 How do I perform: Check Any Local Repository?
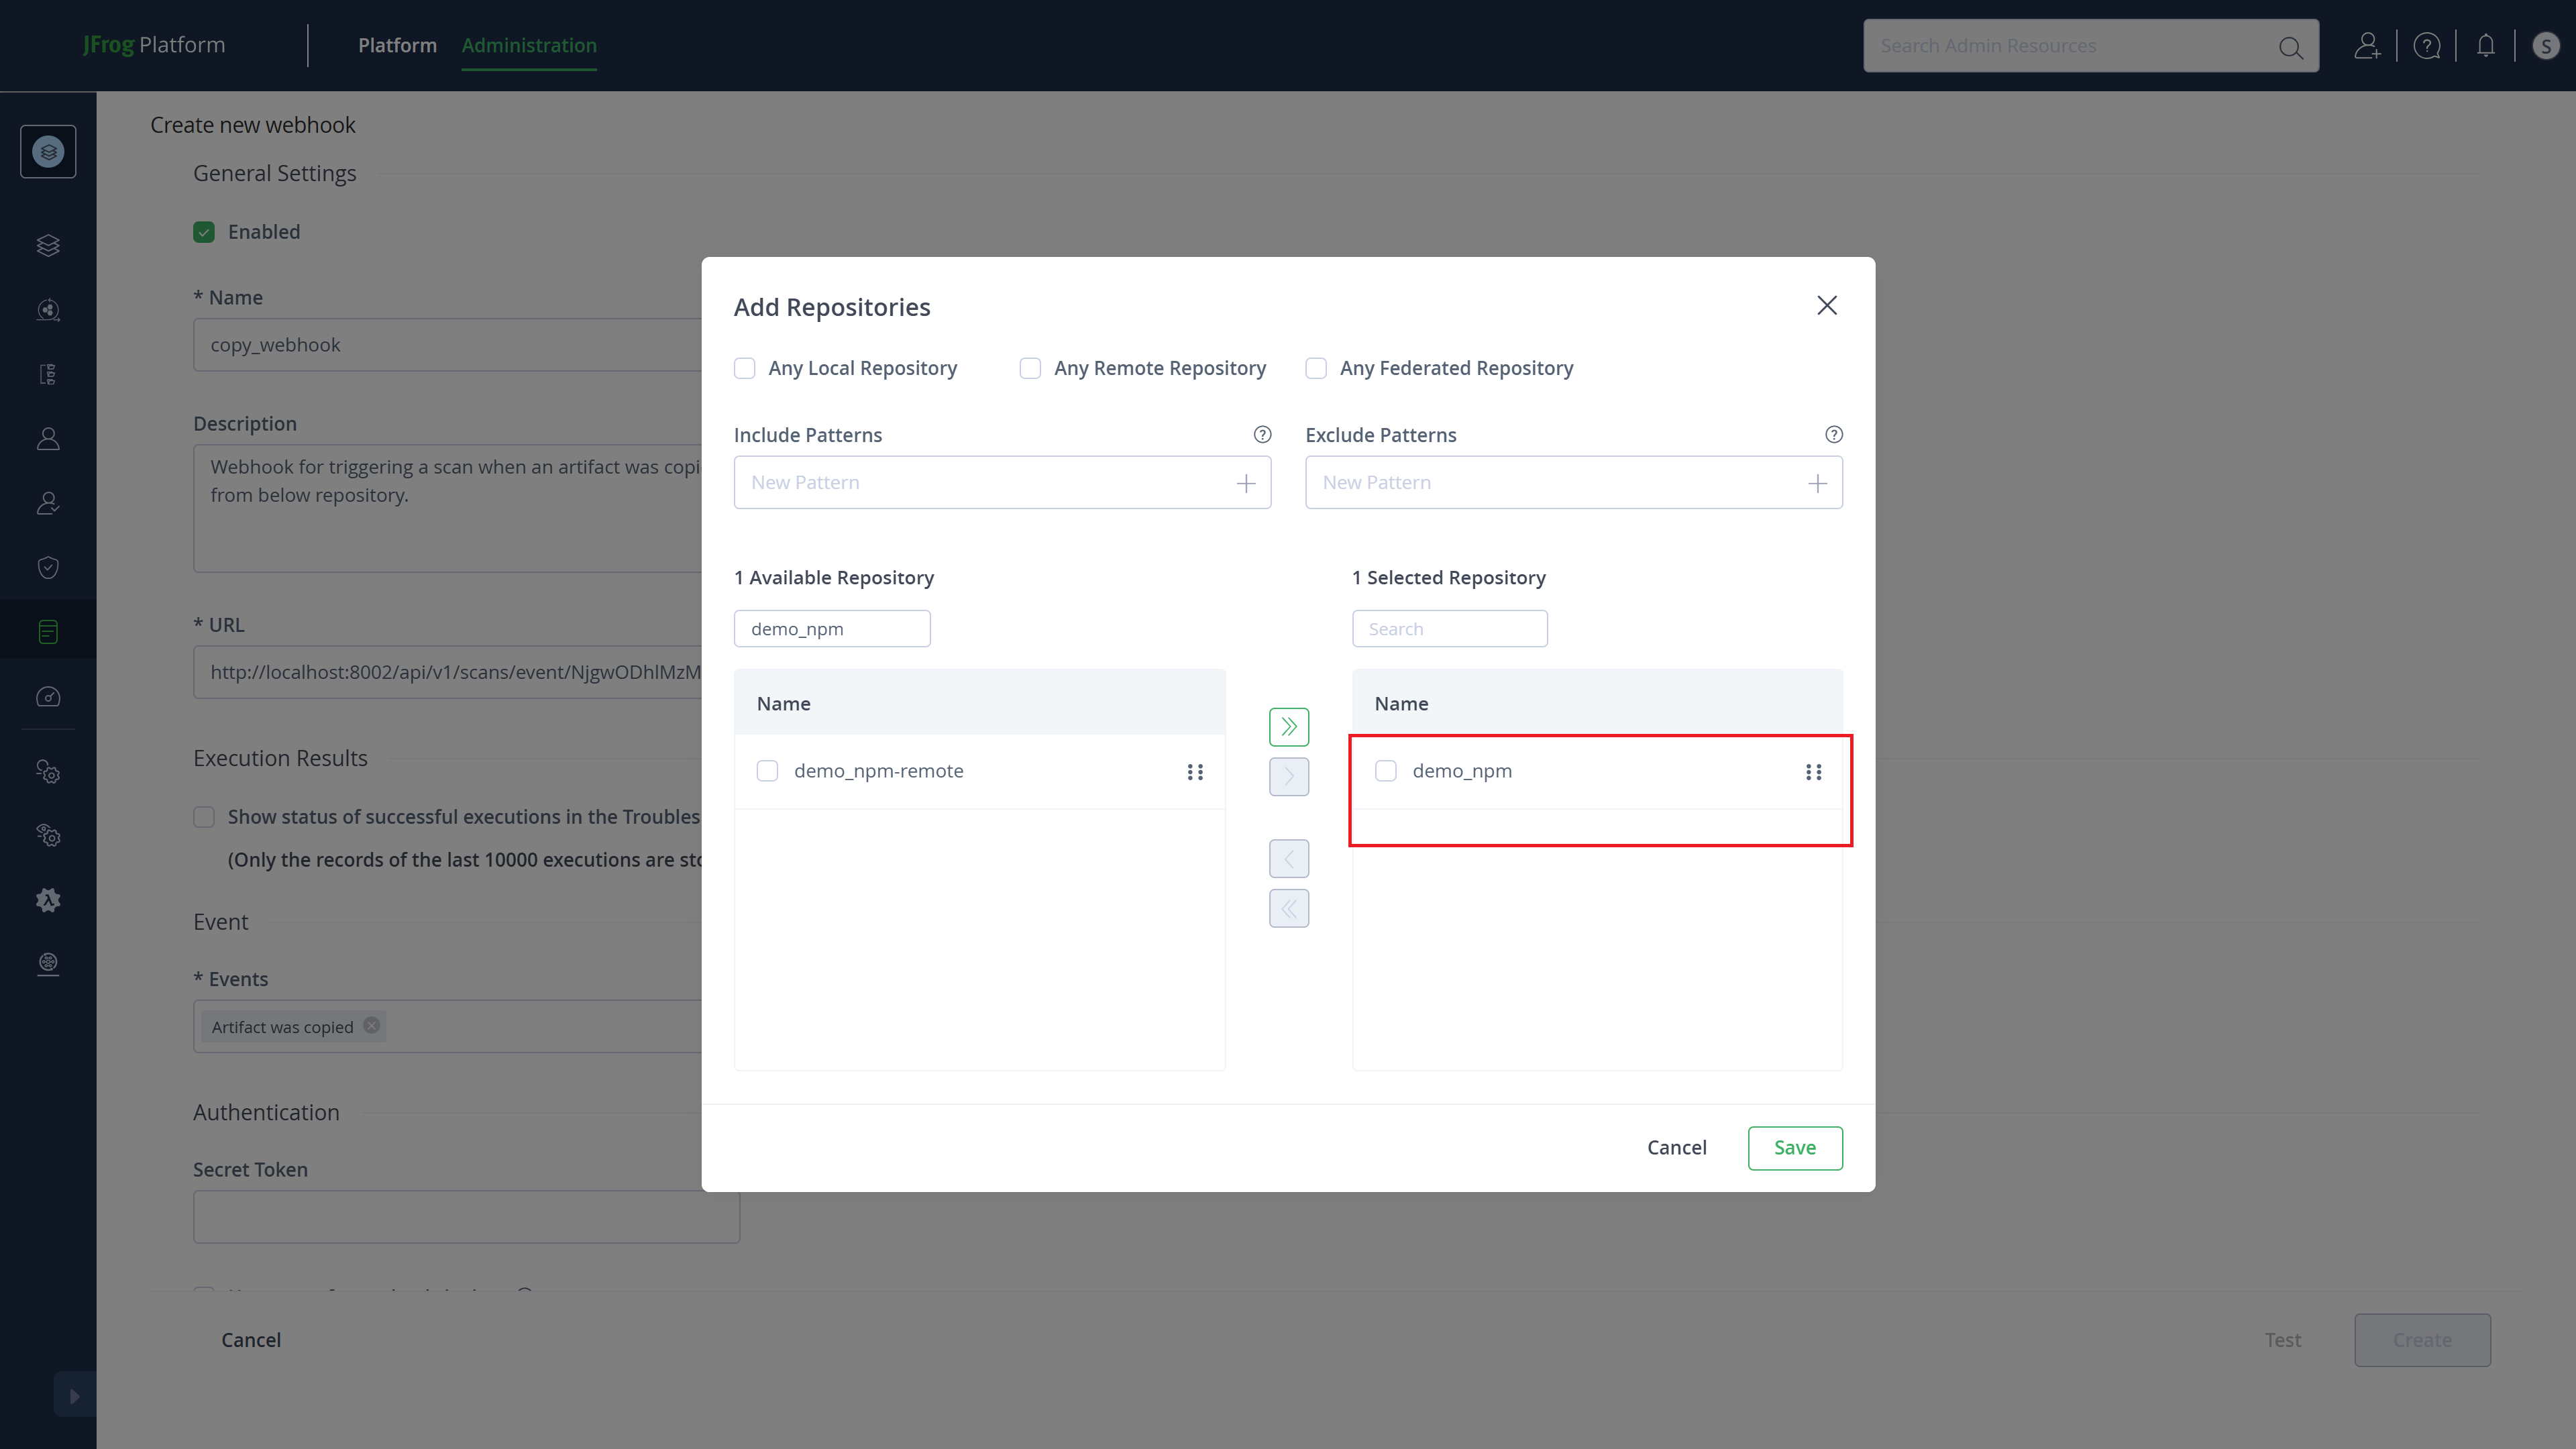(x=745, y=368)
